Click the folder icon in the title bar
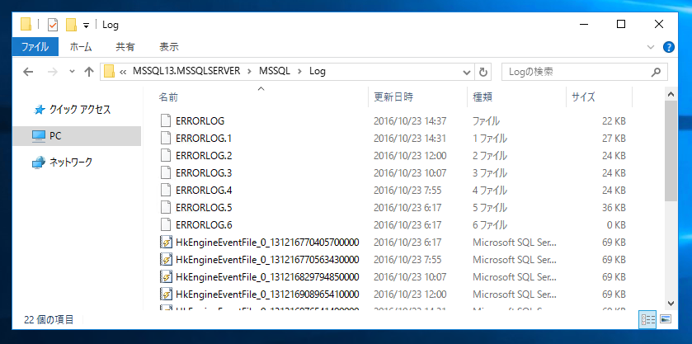The width and height of the screenshot is (692, 344). click(x=26, y=25)
